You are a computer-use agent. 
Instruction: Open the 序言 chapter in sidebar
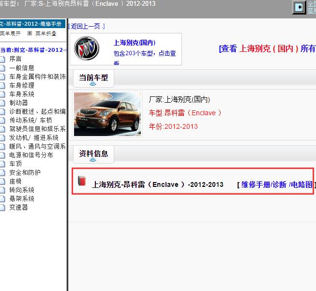point(15,59)
